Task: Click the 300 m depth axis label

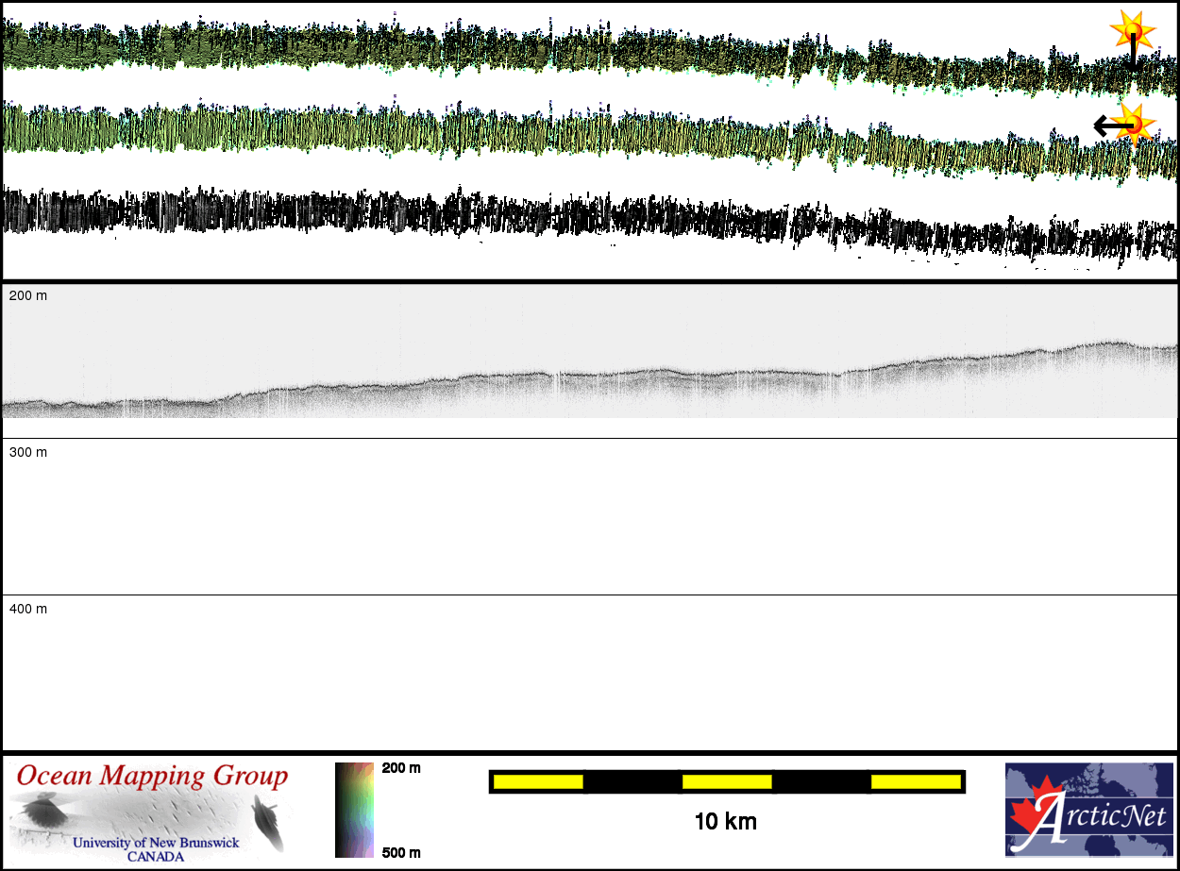Action: click(x=27, y=453)
